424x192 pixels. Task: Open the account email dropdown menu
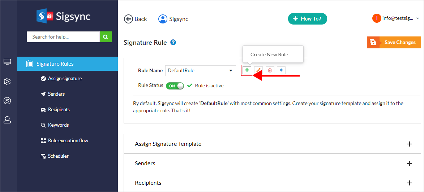[397, 18]
